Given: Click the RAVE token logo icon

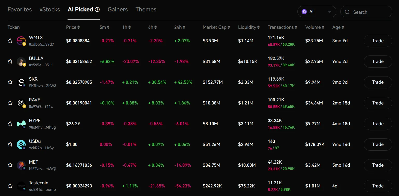Looking at the screenshot, I should click(21, 103).
